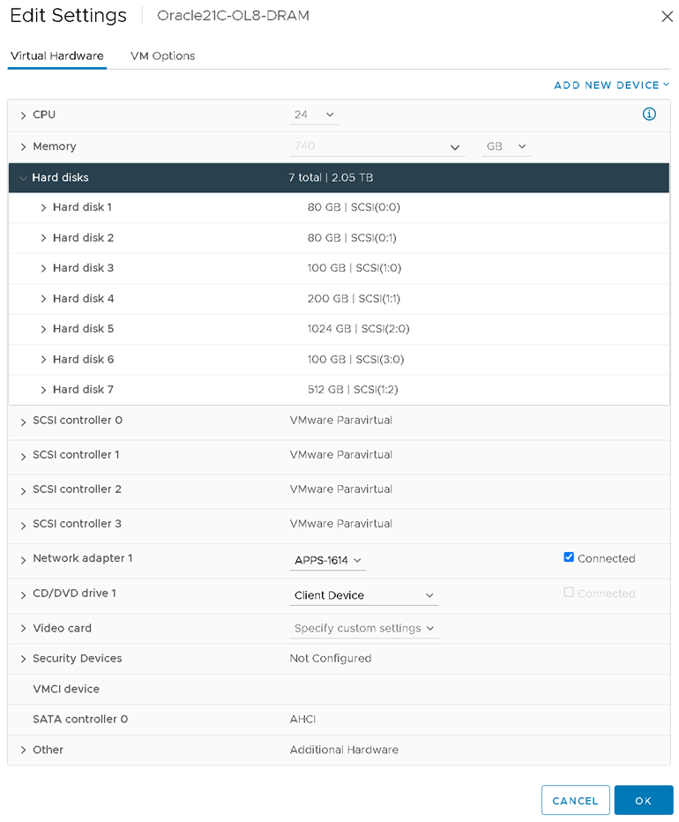Image resolution: width=679 pixels, height=822 pixels.
Task: Open Specify custom settings dropdown
Action: (364, 629)
